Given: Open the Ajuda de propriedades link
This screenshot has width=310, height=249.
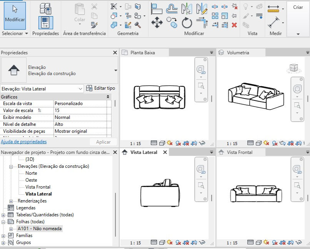Looking at the screenshot, I should (x=24, y=142).
